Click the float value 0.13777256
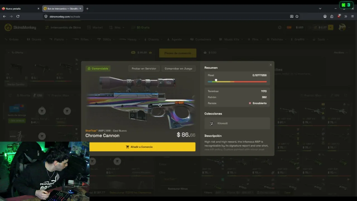The height and width of the screenshot is (201, 357). (259, 75)
